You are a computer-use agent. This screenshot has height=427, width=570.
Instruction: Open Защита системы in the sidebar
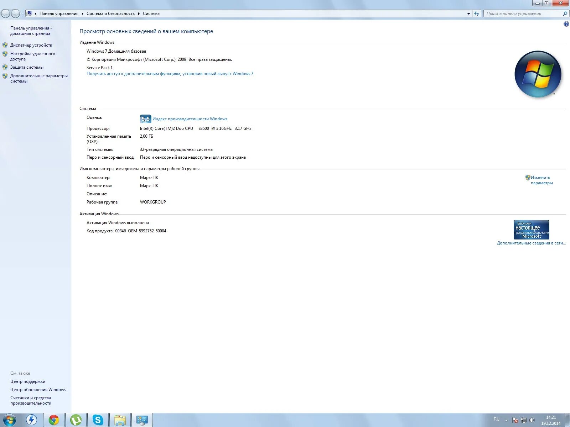(x=27, y=67)
